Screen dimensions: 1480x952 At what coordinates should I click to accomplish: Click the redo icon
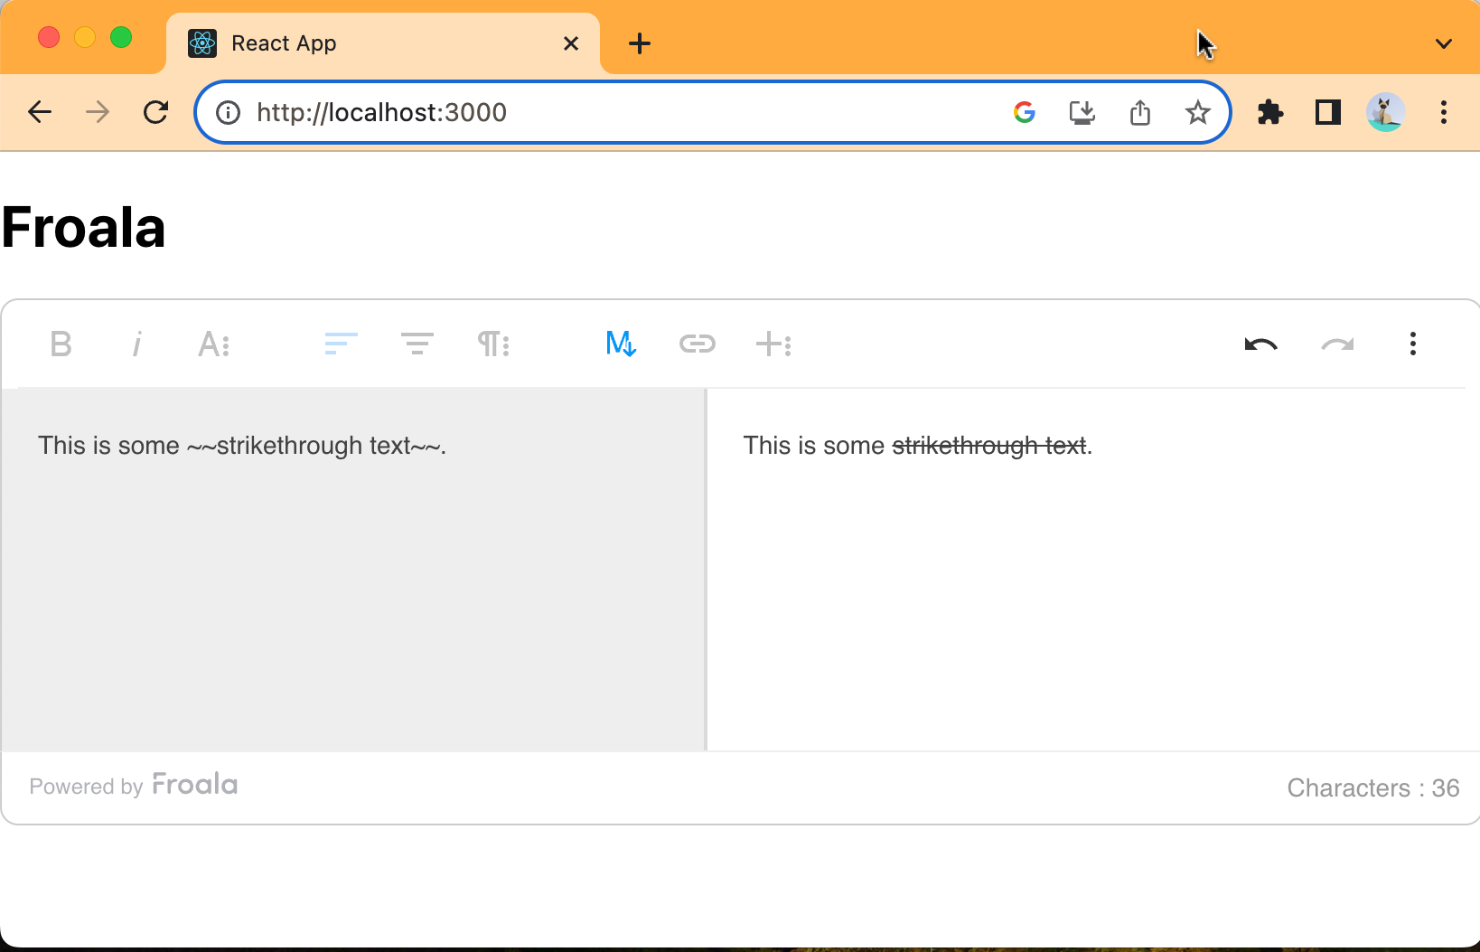pyautogui.click(x=1337, y=344)
